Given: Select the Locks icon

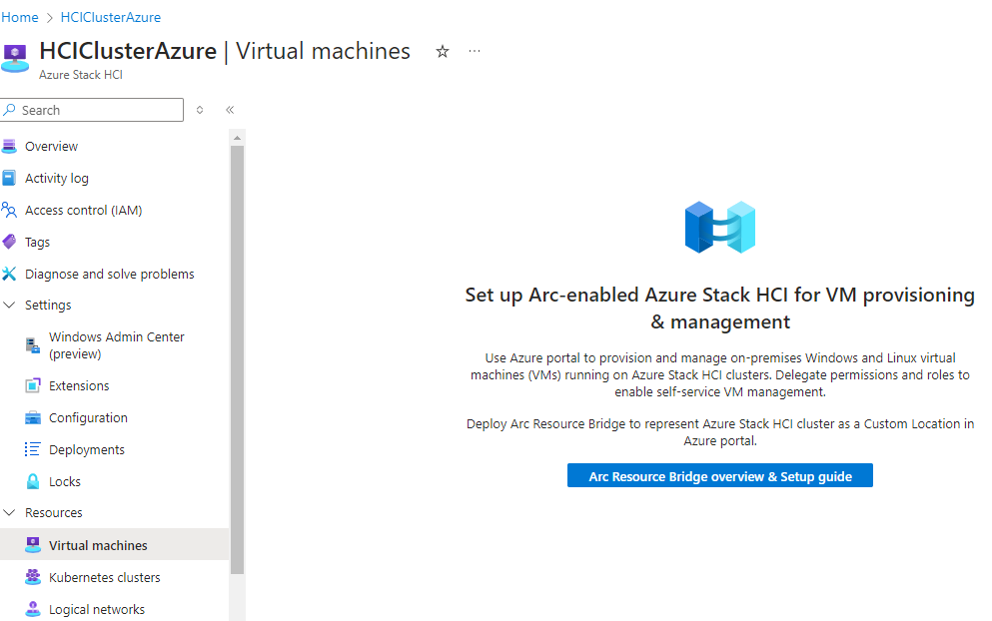Looking at the screenshot, I should point(34,481).
